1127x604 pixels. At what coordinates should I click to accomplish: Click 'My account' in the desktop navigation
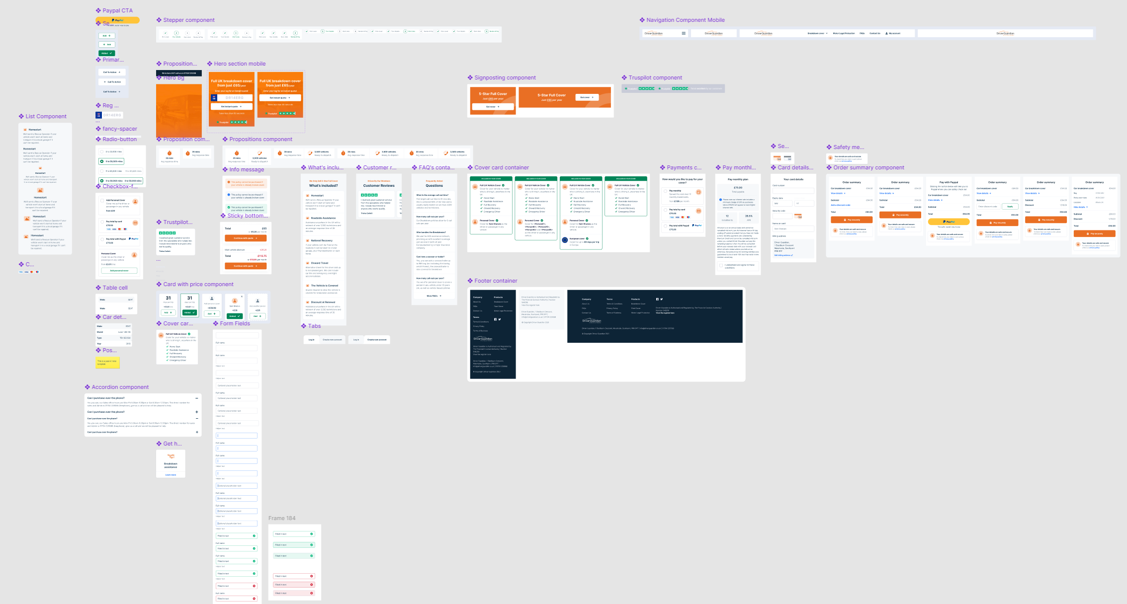coord(893,33)
